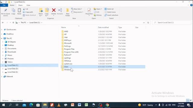
Task: Select the PerfLogs folder
Action: pos(67,46)
